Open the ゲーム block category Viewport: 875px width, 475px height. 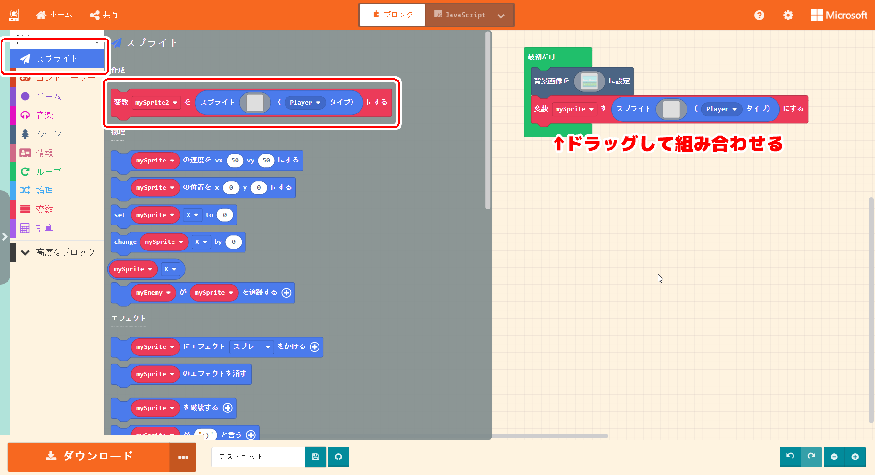(57, 97)
